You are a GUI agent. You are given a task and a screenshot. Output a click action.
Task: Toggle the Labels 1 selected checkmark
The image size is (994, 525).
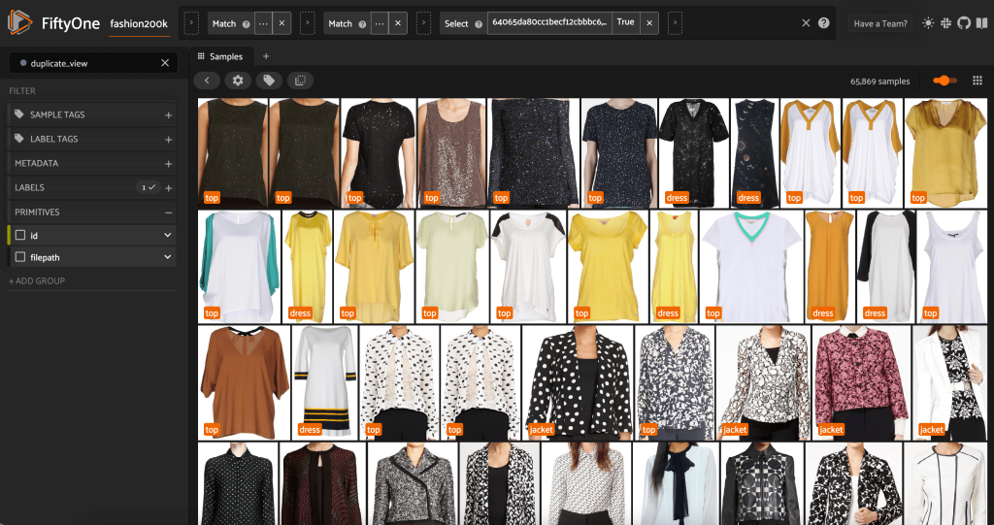pos(148,187)
